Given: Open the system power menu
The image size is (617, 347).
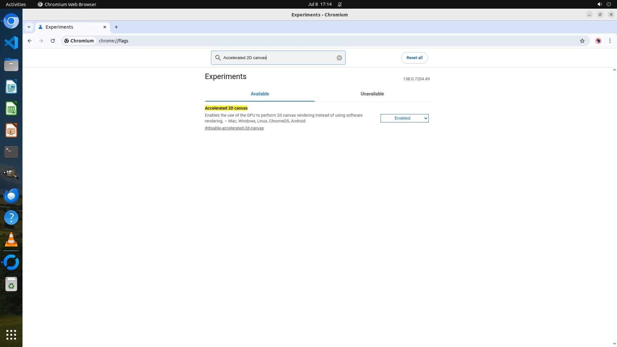Looking at the screenshot, I should [x=608, y=4].
